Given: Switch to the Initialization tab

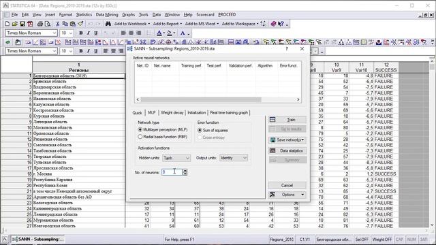Looking at the screenshot, I should [x=197, y=112].
